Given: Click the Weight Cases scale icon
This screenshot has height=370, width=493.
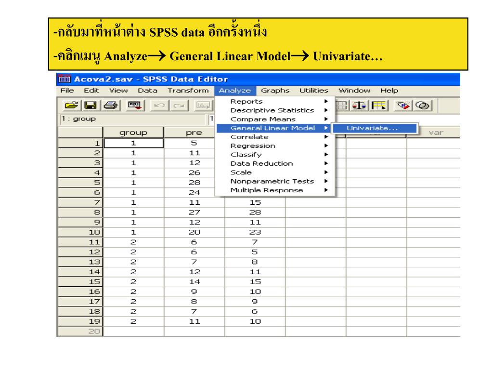Looking at the screenshot, I should (x=359, y=106).
